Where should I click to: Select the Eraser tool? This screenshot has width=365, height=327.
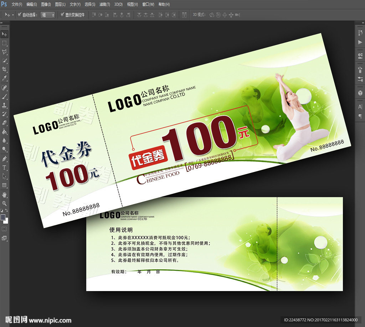[4, 123]
